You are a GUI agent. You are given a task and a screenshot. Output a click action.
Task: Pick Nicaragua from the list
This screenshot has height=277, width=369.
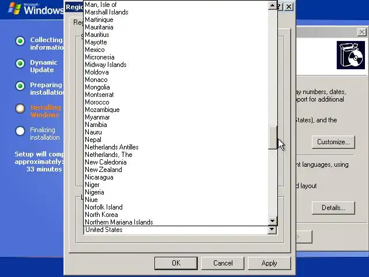click(176, 177)
